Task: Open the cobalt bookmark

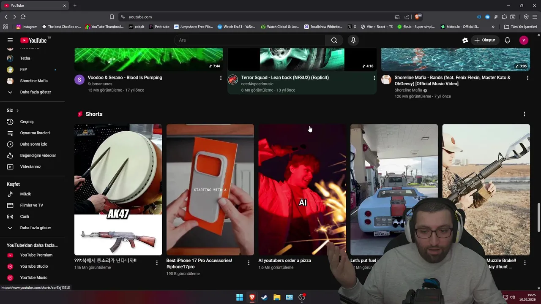Action: 137,27
